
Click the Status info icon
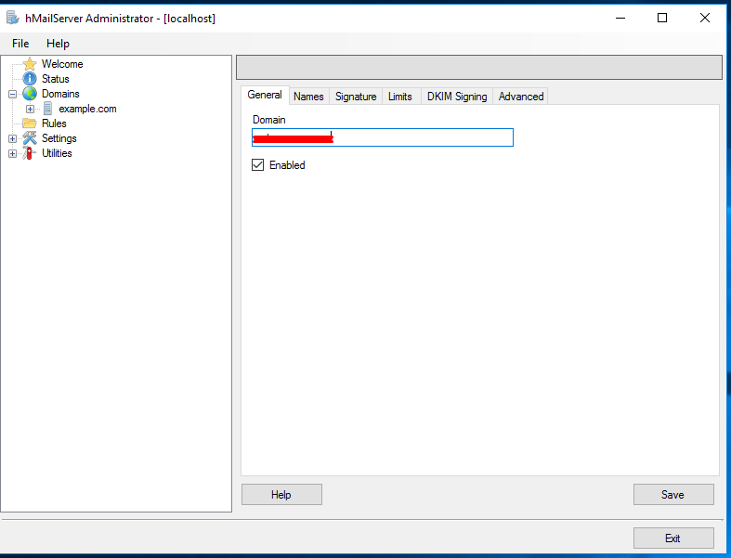[30, 79]
